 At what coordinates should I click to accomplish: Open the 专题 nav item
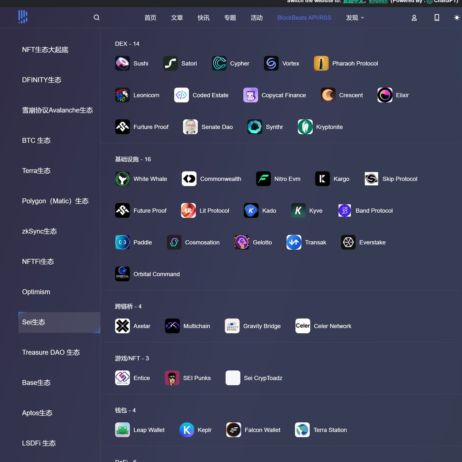(x=230, y=18)
